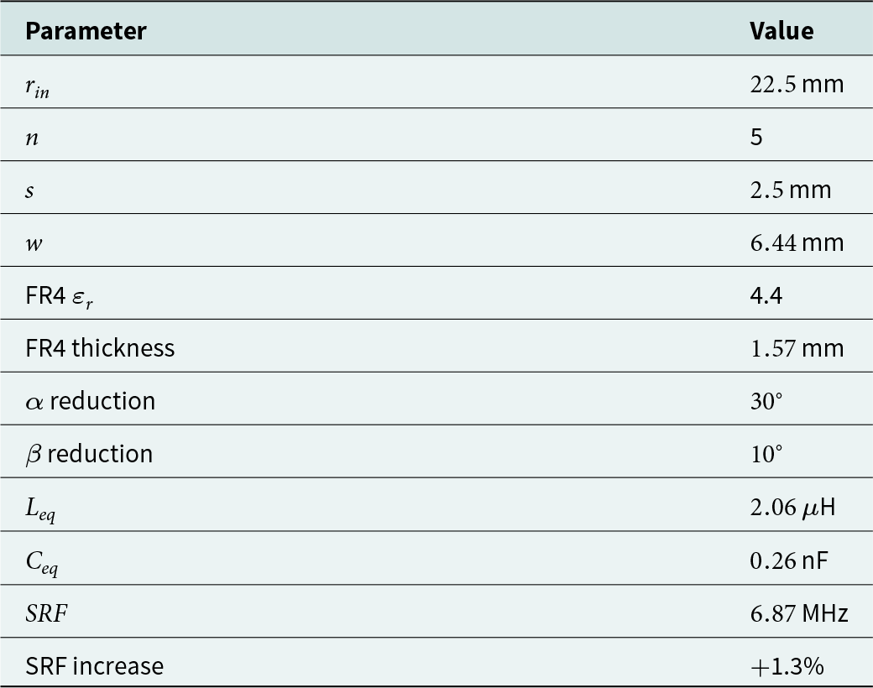Select the r_in parameter cell
This screenshot has width=873, height=688.
[37, 86]
